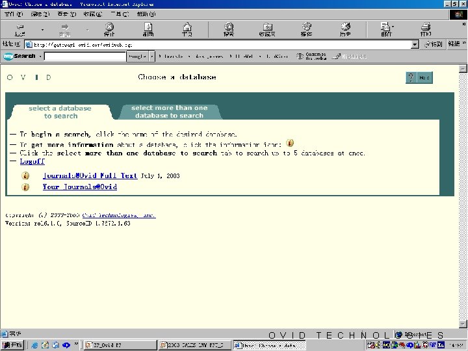
Task: Open the mySearch engine dropdown arrow
Action: point(152,56)
